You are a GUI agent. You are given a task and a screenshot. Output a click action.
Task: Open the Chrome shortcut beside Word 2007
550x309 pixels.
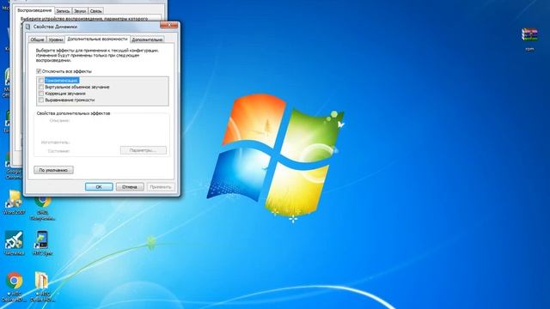(x=42, y=209)
